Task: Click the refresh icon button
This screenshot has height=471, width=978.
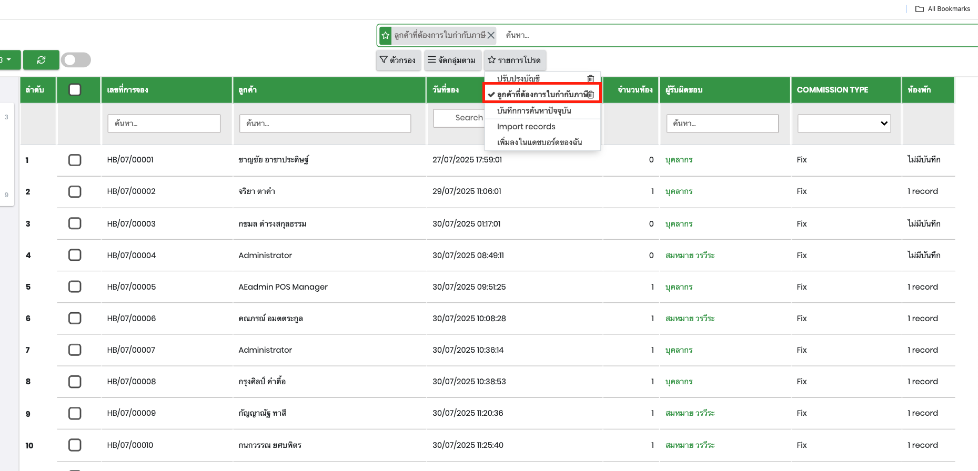Action: pyautogui.click(x=41, y=60)
